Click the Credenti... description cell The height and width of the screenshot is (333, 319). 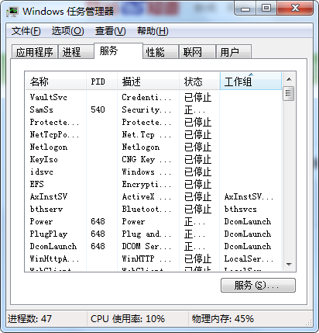pos(146,97)
